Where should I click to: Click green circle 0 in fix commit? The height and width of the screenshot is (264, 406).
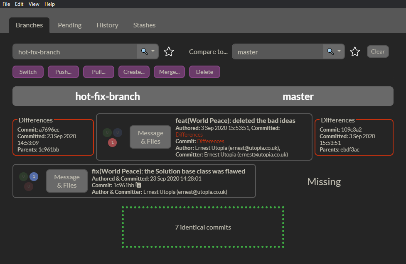(x=24, y=176)
